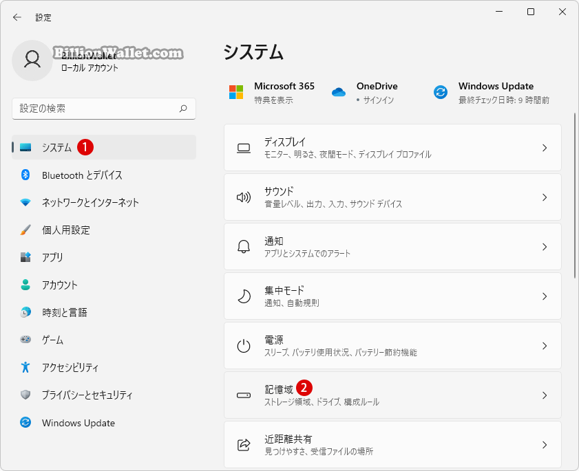Image resolution: width=579 pixels, height=471 pixels.
Task: Click the システム monitor icon in sidebar
Action: [x=25, y=147]
